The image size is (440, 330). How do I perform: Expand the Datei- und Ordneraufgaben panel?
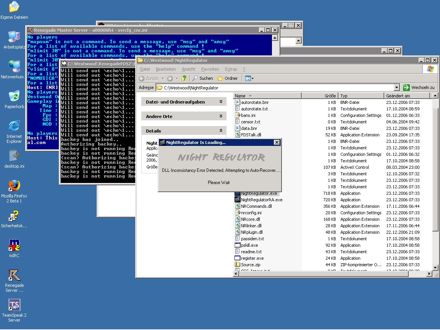pyautogui.click(x=221, y=102)
